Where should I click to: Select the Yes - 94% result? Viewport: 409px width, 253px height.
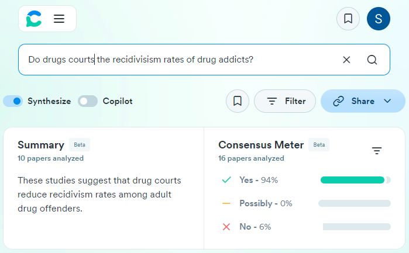click(258, 180)
